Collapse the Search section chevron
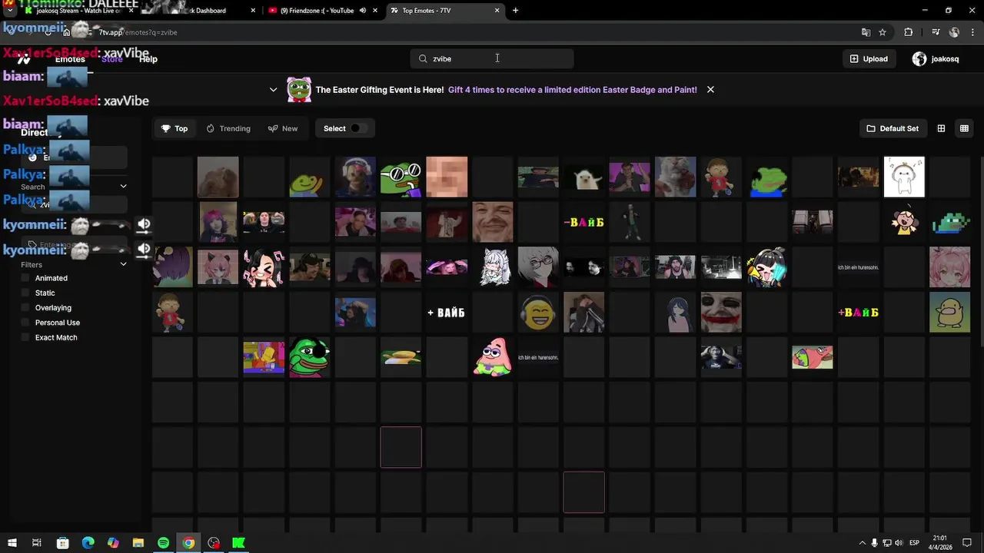This screenshot has height=553, width=984. pyautogui.click(x=123, y=186)
